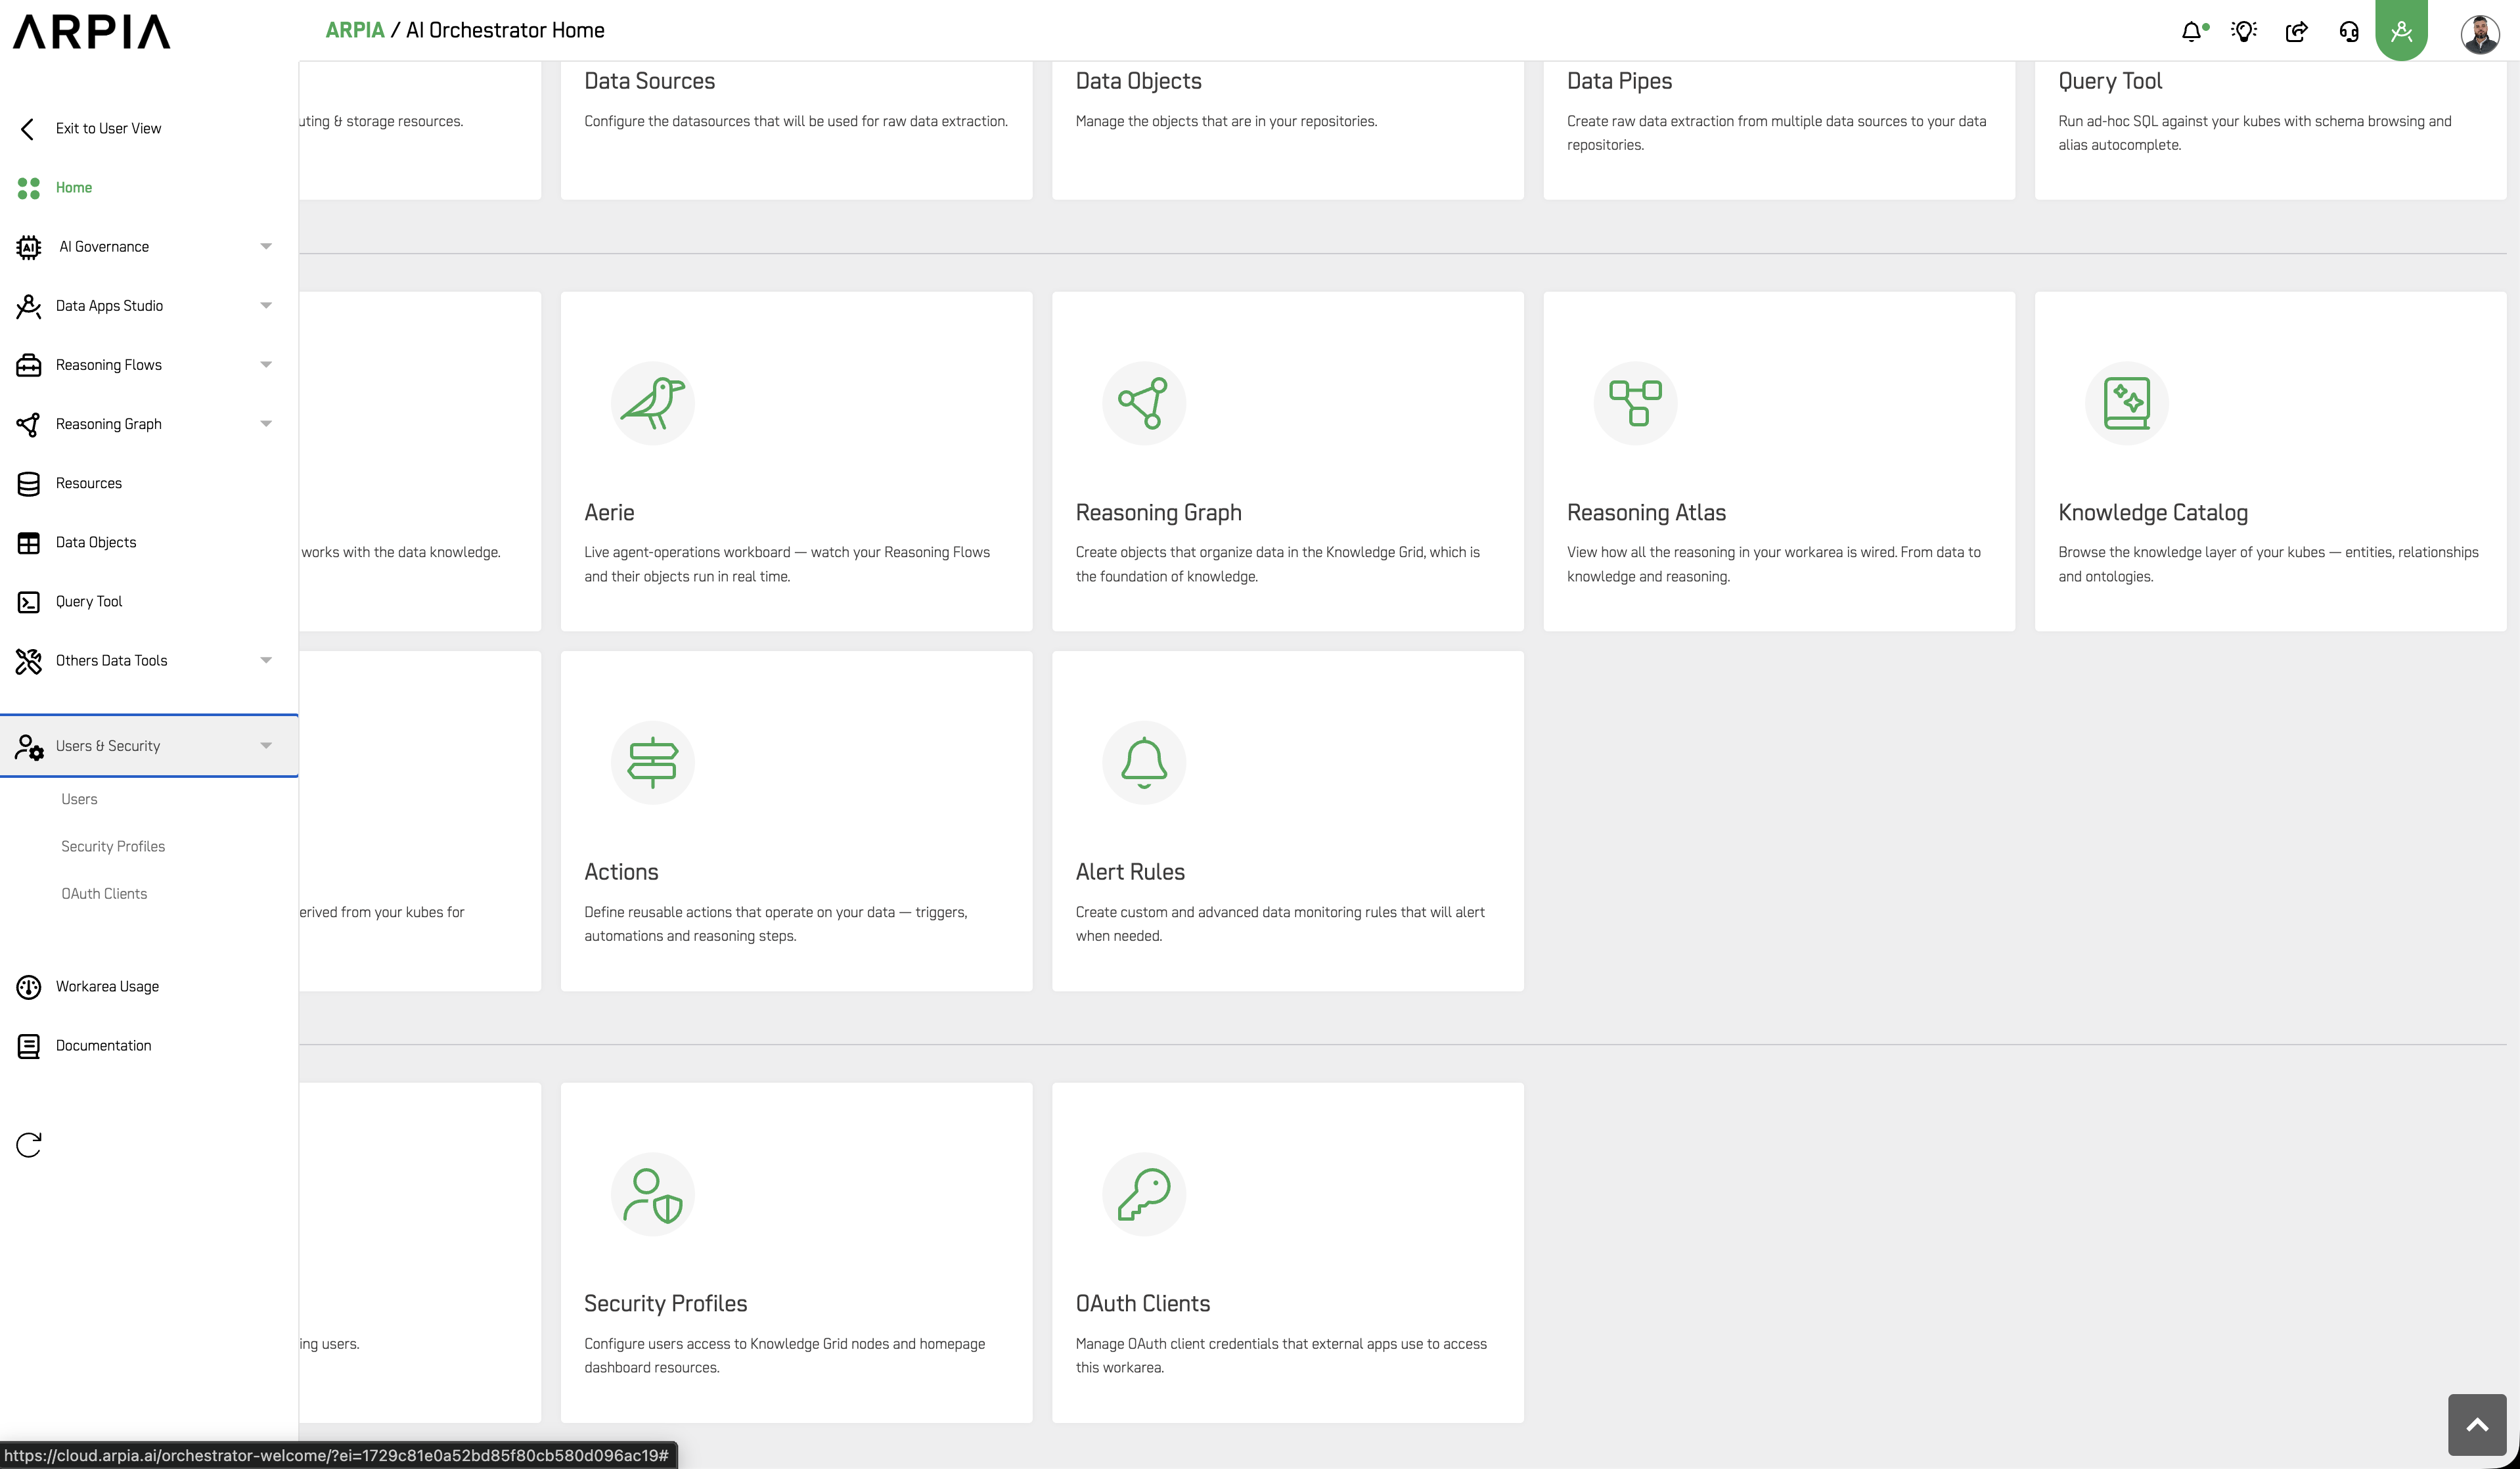2520x1469 pixels.
Task: Click the ARPIA logo
Action: point(91,31)
